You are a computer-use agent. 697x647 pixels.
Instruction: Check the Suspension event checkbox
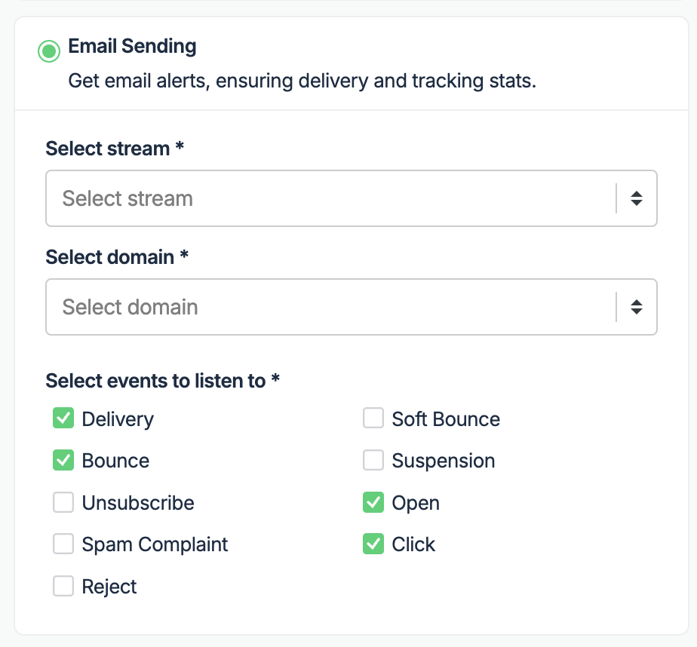373,460
